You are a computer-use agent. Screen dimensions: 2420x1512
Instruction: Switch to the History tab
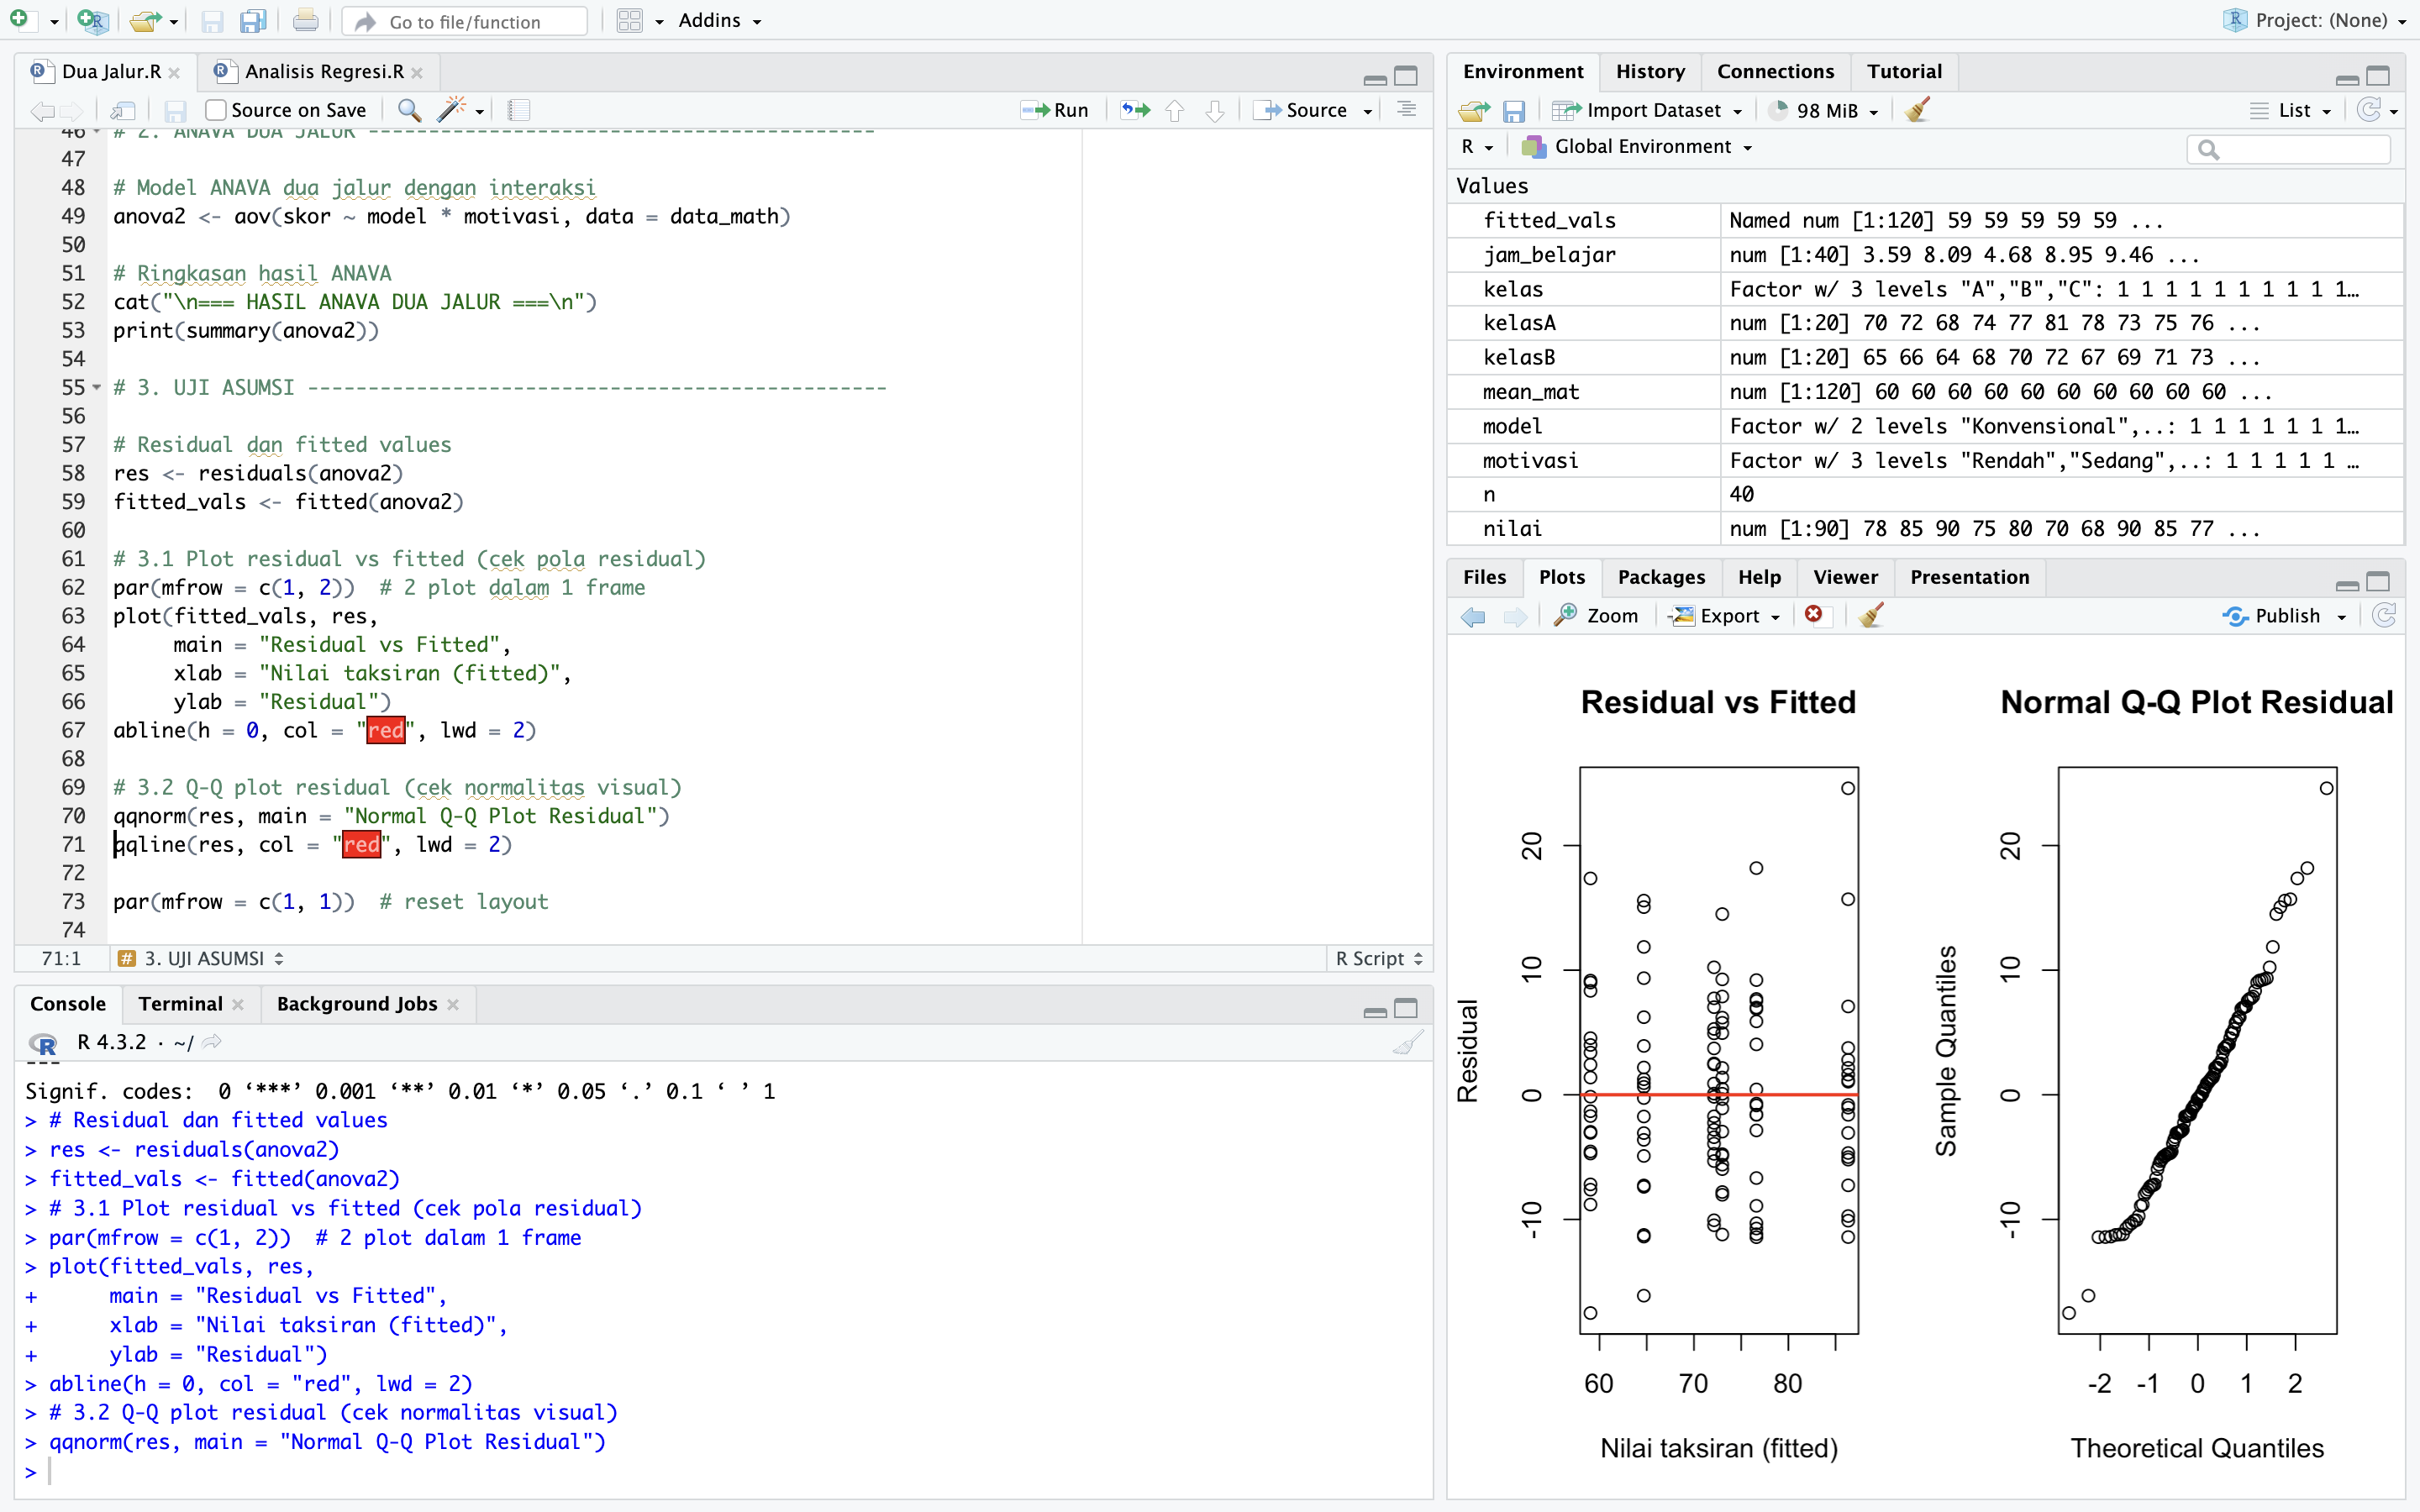(x=1649, y=71)
